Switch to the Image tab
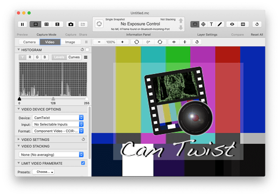Viewport: 280px width, 196px height. pyautogui.click(x=70, y=42)
